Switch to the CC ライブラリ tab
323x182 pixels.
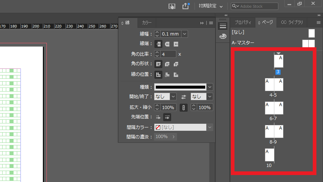pos(292,22)
